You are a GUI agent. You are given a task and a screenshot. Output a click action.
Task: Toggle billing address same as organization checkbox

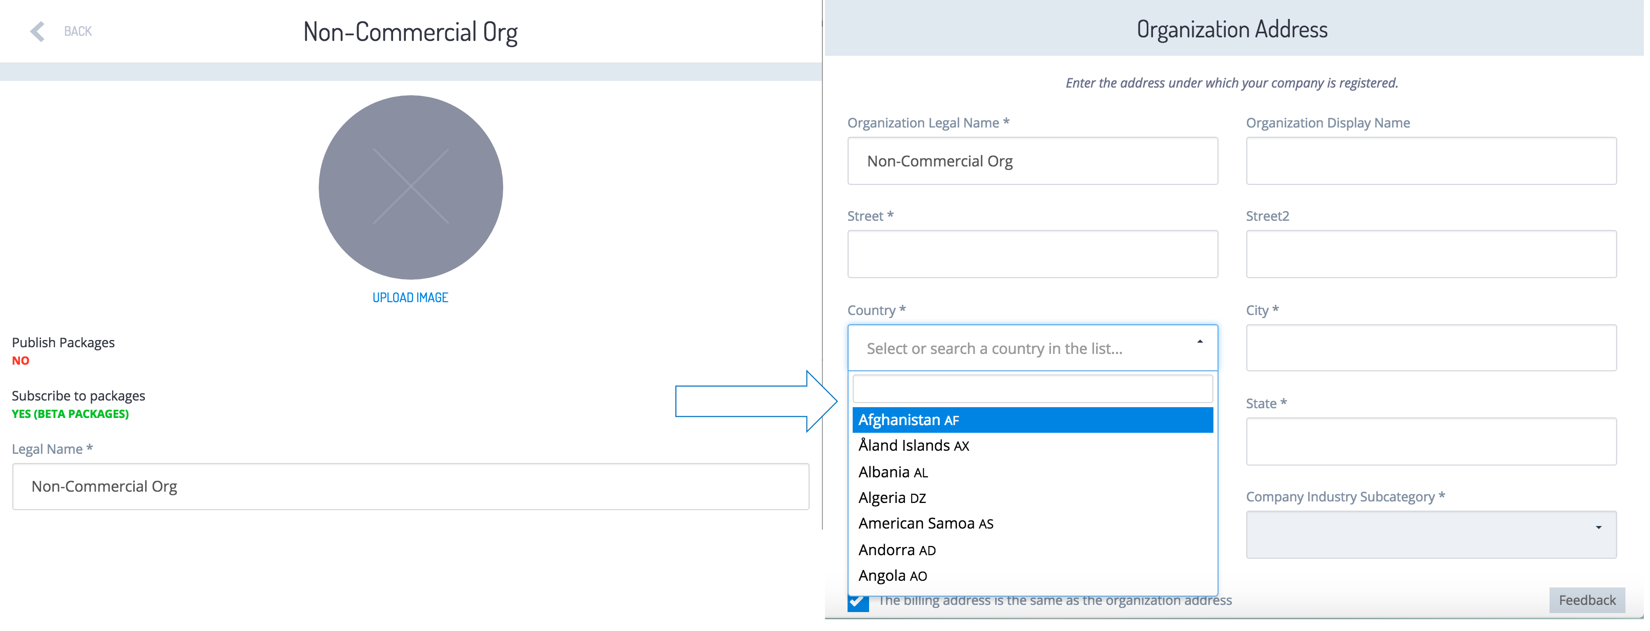click(x=858, y=602)
